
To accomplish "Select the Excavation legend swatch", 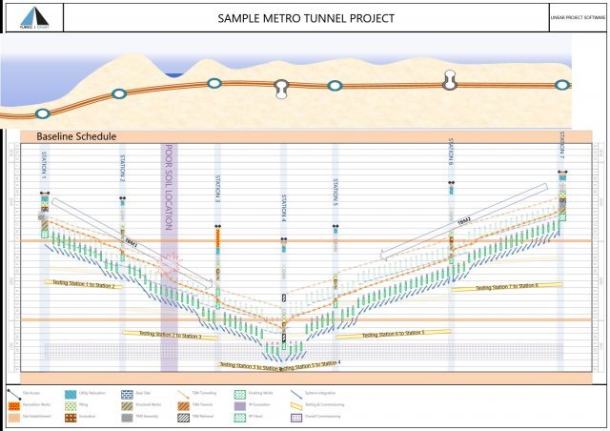I will [71, 418].
